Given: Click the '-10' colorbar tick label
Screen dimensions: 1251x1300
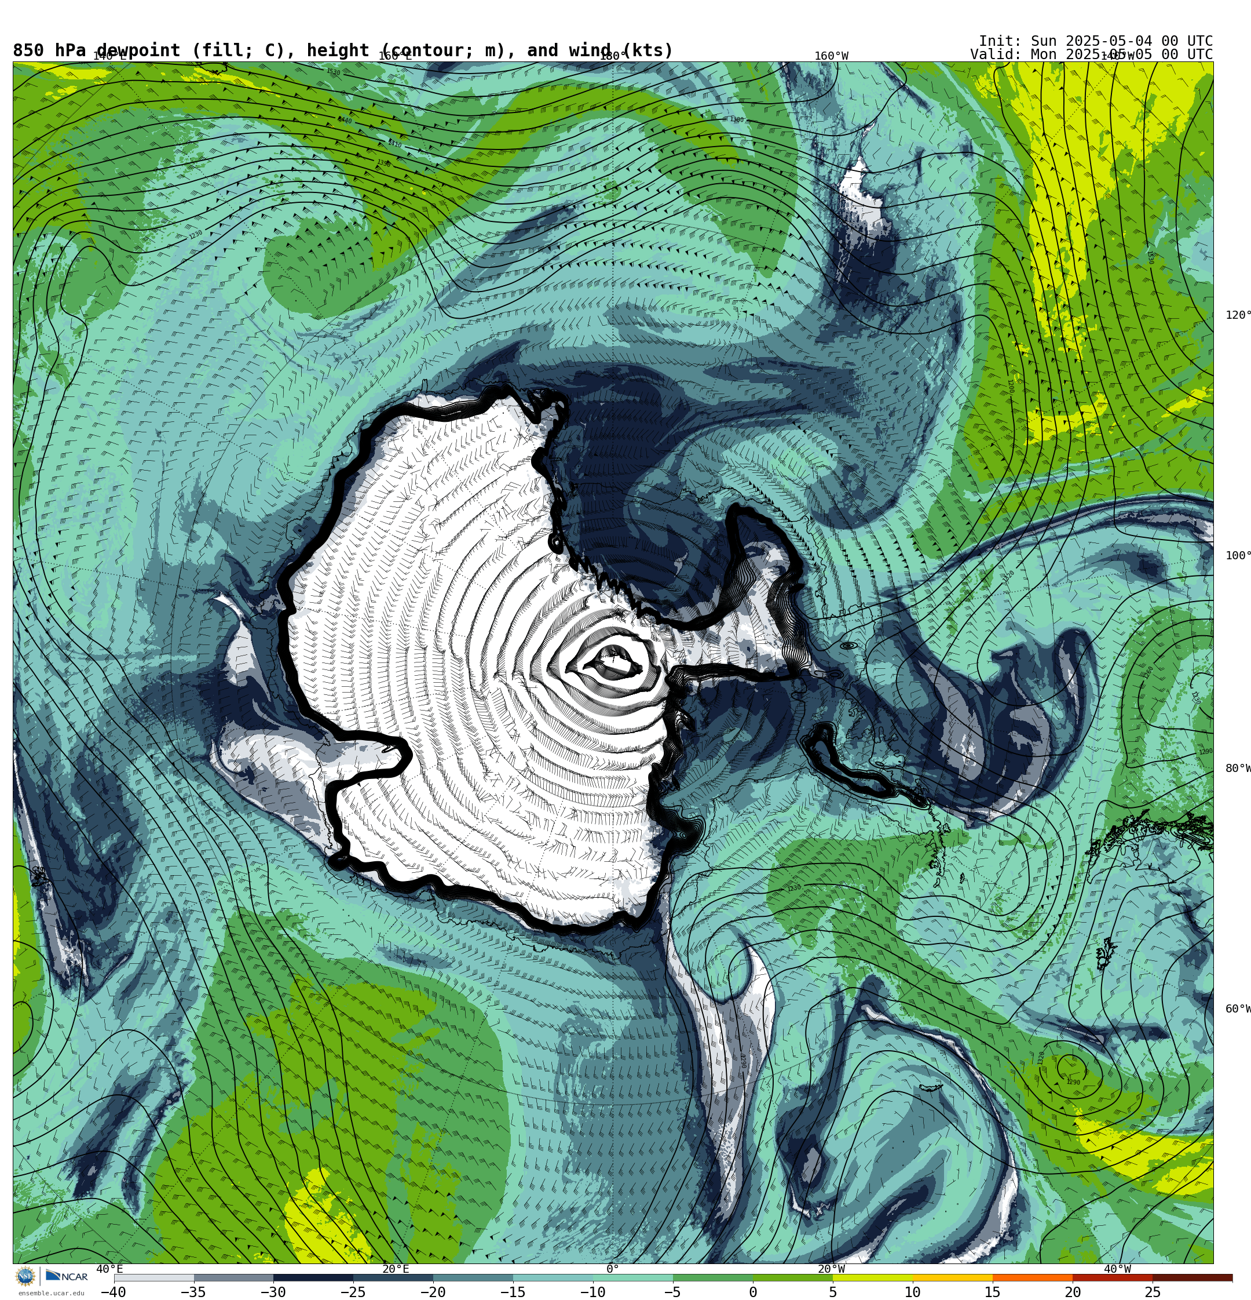Looking at the screenshot, I should (592, 1292).
